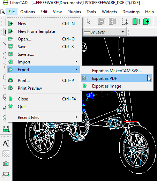Choose Export as MakerCAM SVG...

tap(117, 71)
